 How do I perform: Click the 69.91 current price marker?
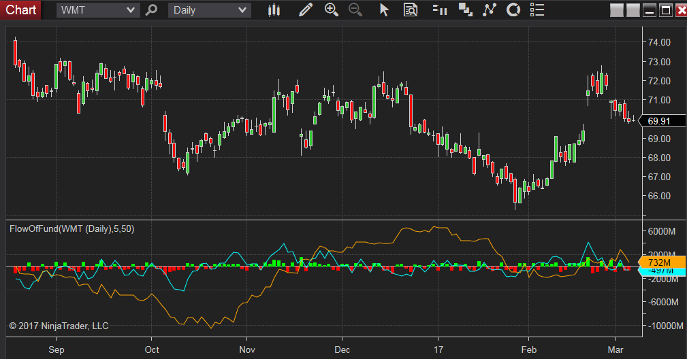click(x=662, y=121)
